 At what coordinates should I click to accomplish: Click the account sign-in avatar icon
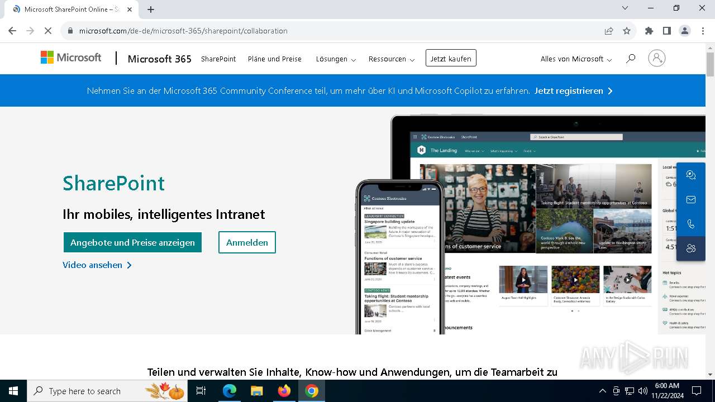[657, 58]
